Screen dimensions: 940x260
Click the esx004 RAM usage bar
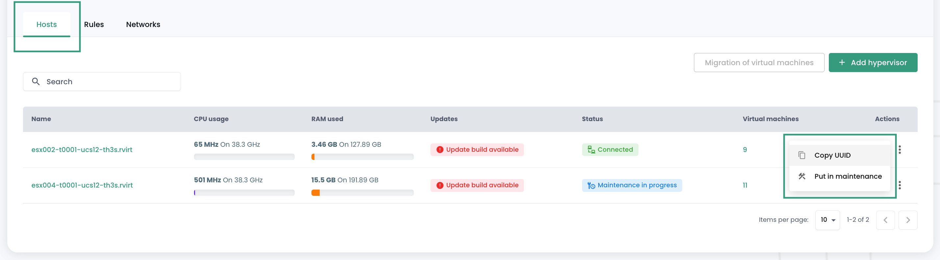(x=362, y=193)
